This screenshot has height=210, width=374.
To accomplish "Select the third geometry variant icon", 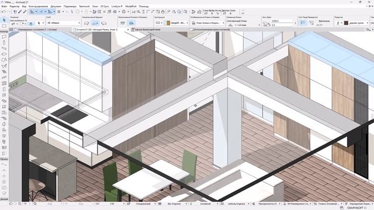I will coord(104,23).
